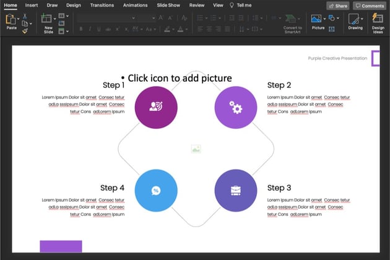390x260 pixels.
Task: Toggle Bold formatting
Action: point(80,29)
